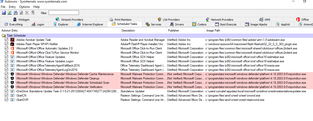This screenshot has width=313, height=121.
Task: Select the Windows Defender Cleanup entry text
Action: click(57, 78)
